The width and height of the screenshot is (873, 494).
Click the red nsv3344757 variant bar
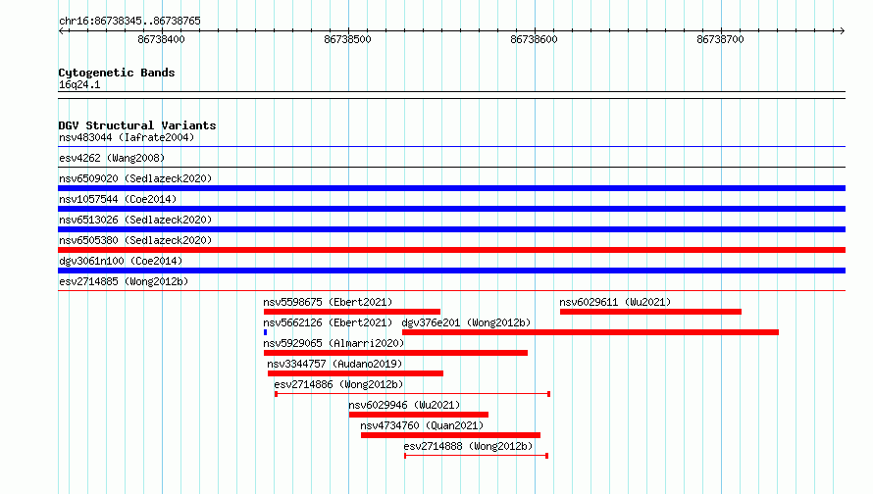click(x=355, y=373)
